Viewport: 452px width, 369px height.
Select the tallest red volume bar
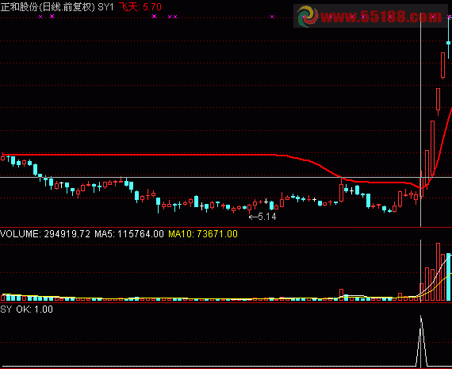click(439, 272)
